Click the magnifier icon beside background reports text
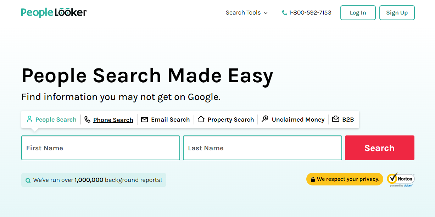435x217 pixels. point(28,180)
